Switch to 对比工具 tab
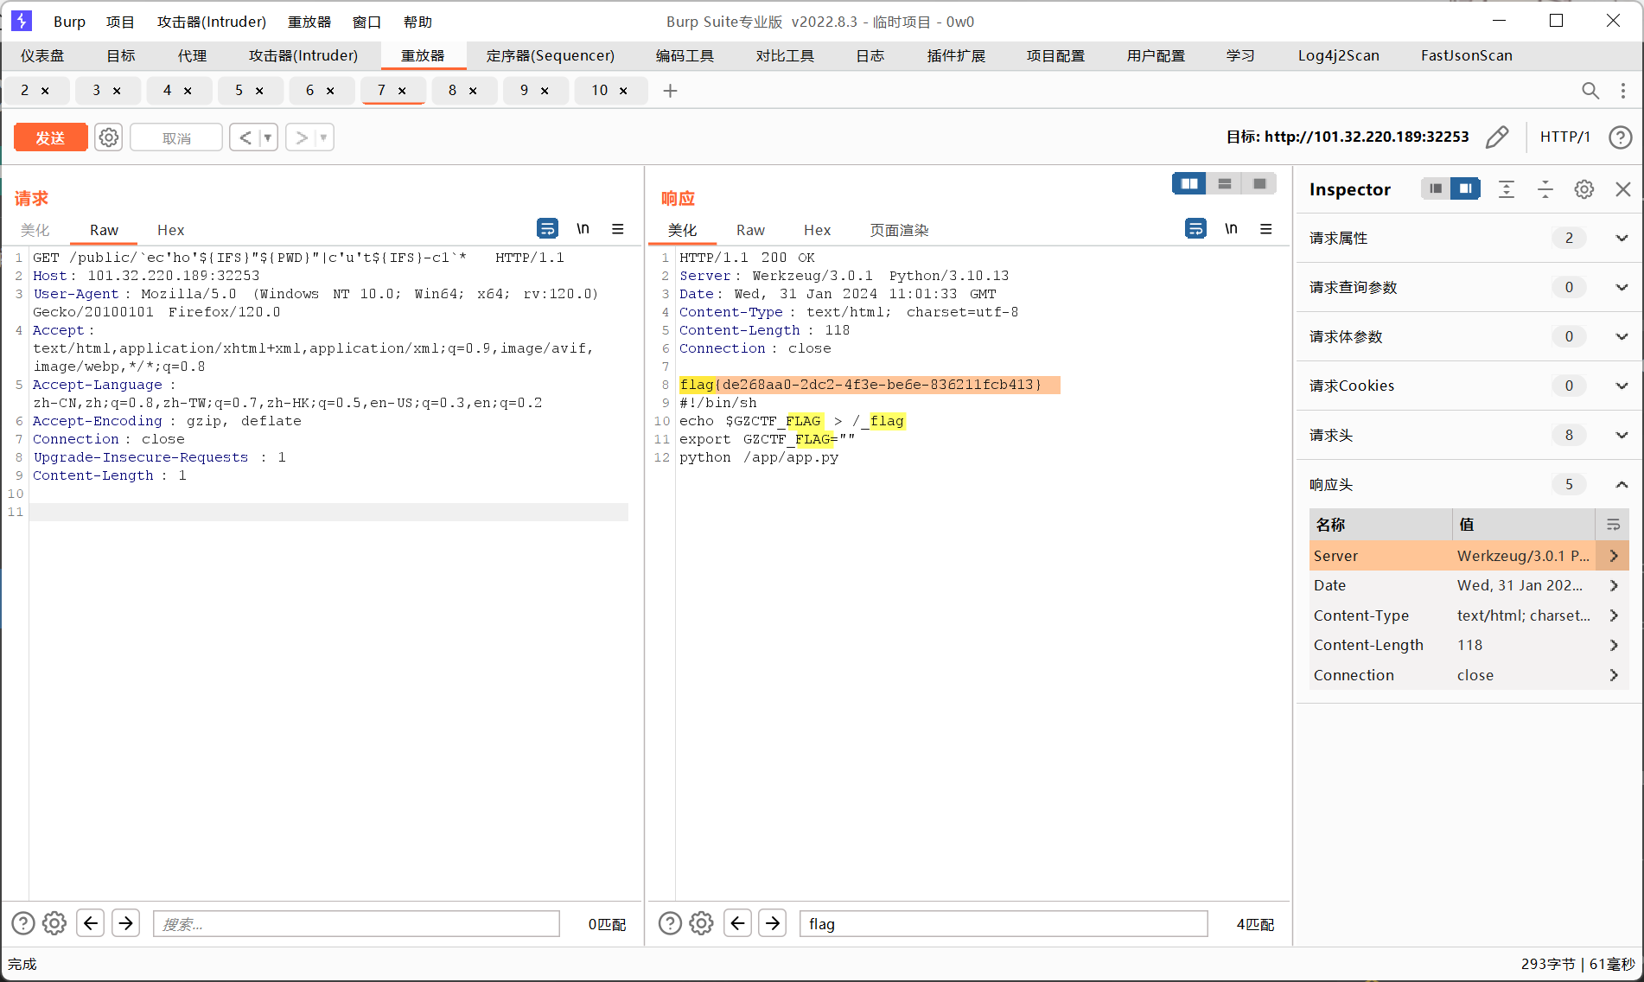Viewport: 1644px width, 982px height. click(x=785, y=55)
